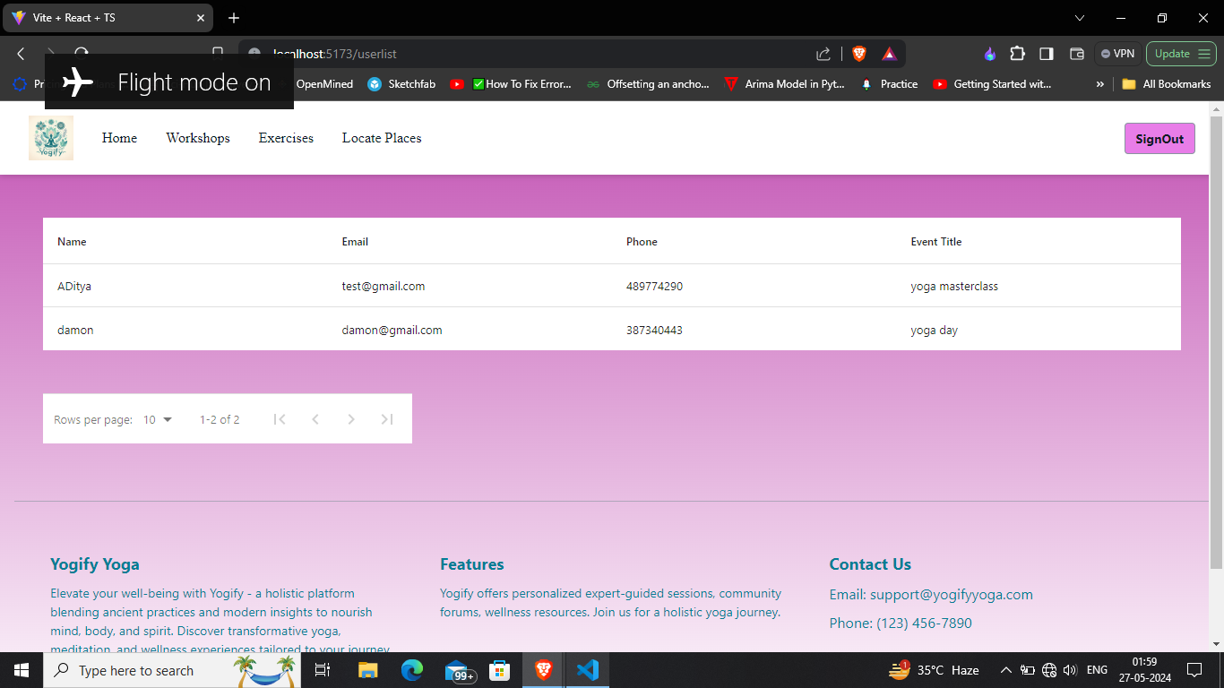Viewport: 1224px width, 688px height.
Task: Open the notification center icon
Action: pyautogui.click(x=1194, y=670)
